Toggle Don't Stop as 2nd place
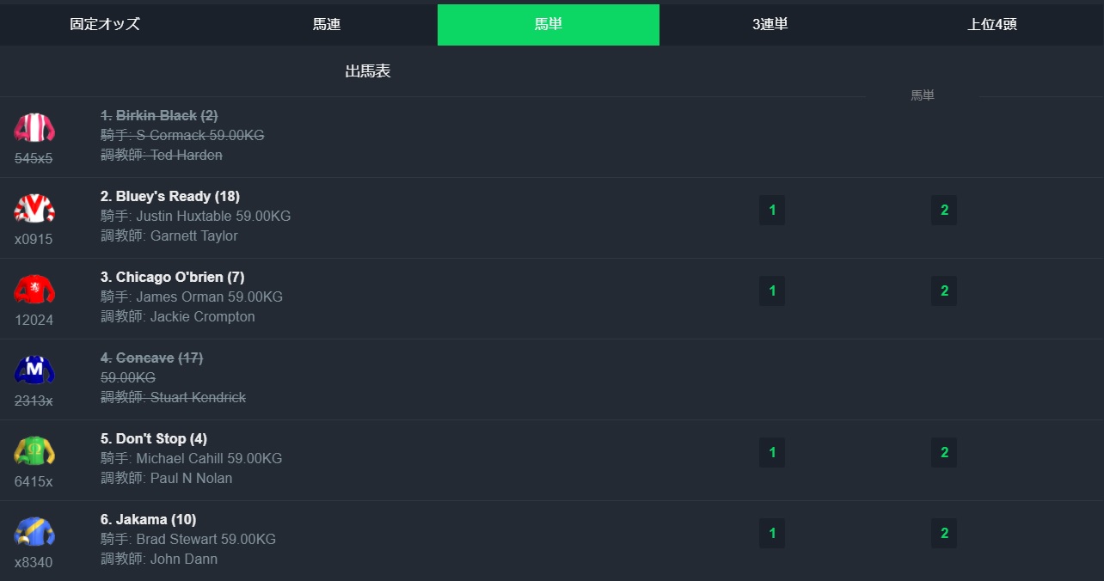 pos(944,453)
